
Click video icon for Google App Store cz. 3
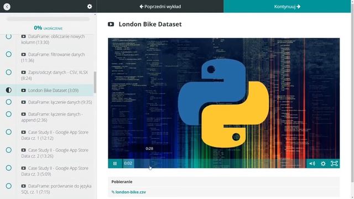[23, 168]
